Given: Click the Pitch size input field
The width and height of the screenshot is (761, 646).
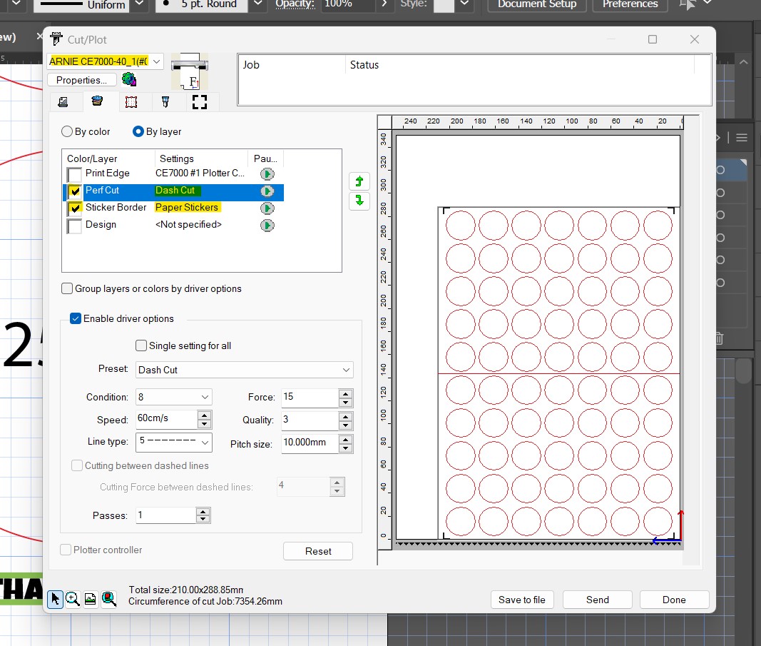Looking at the screenshot, I should pyautogui.click(x=310, y=443).
